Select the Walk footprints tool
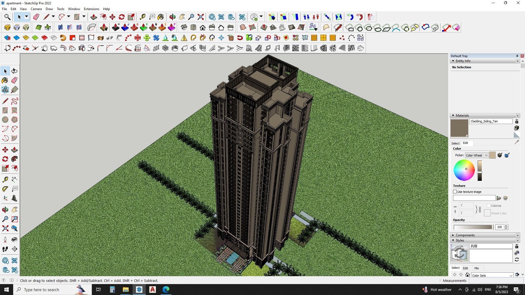 click(5, 249)
